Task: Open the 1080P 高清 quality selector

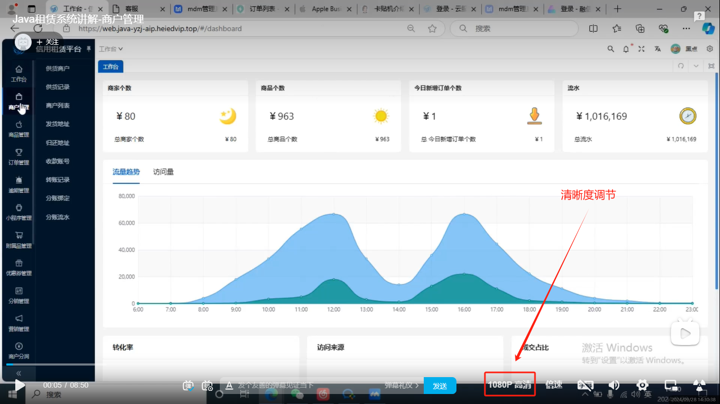Action: (x=510, y=385)
